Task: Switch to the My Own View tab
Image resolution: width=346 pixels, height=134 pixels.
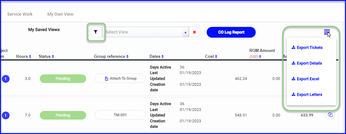Action: 60,14
